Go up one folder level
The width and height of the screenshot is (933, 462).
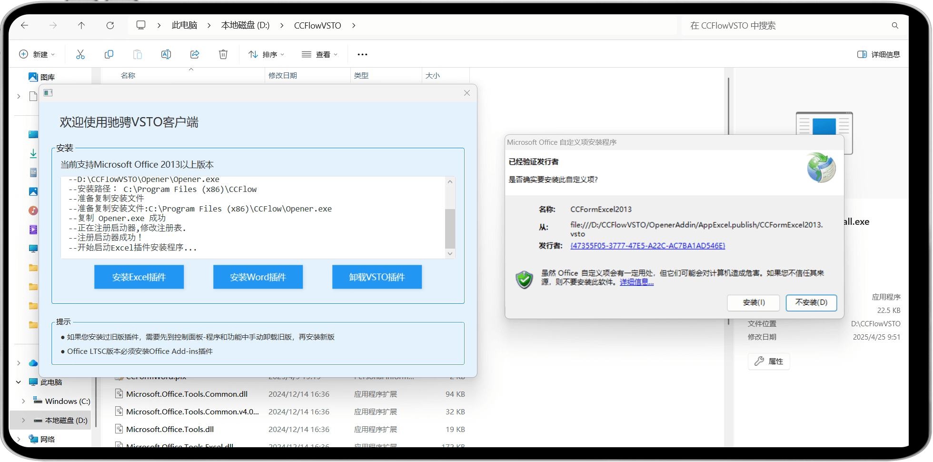pyautogui.click(x=81, y=26)
